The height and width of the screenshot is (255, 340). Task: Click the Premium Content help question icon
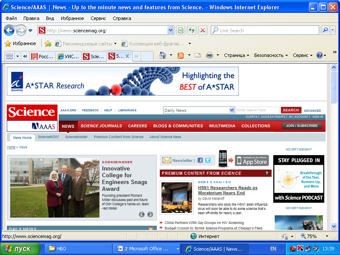(267, 173)
